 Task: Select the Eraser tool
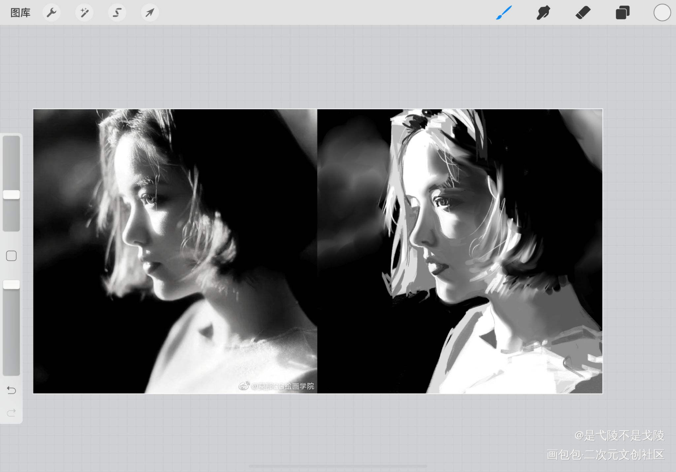(x=583, y=13)
